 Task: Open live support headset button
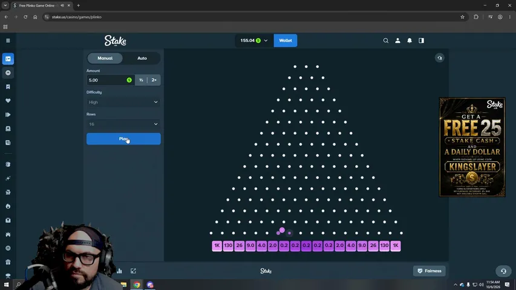coord(503,271)
